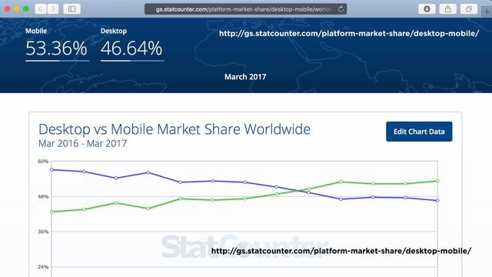Go back with Safari's back arrow
The image size is (492, 277).
point(41,8)
